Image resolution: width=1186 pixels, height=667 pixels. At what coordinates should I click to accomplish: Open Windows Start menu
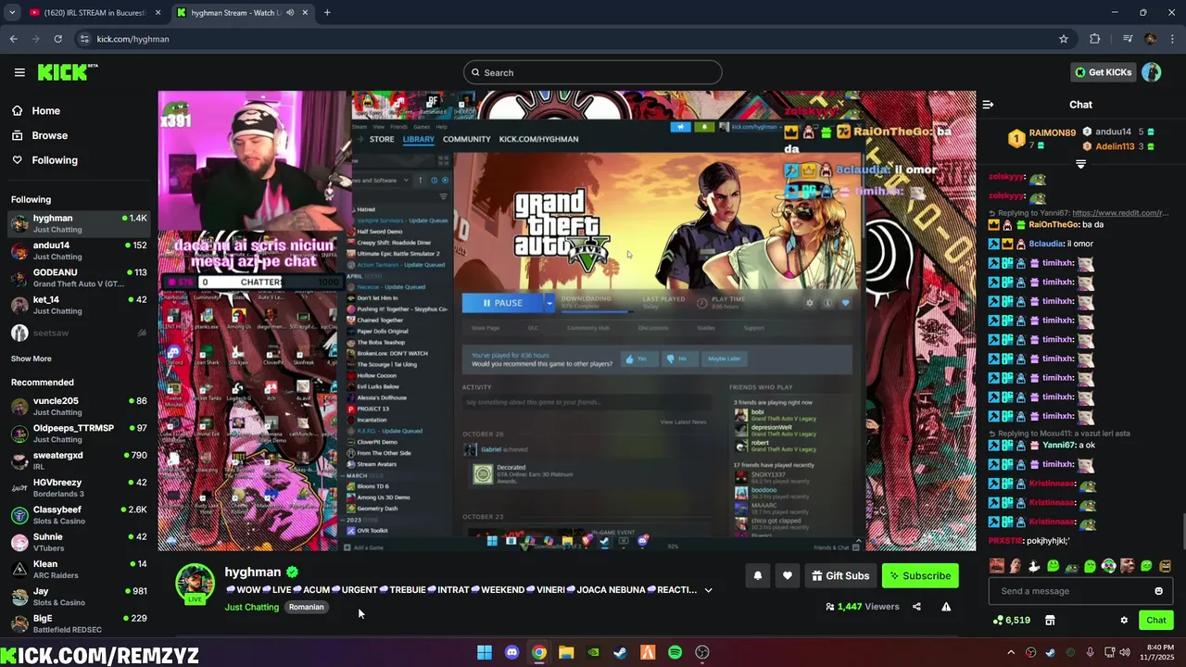click(x=485, y=652)
